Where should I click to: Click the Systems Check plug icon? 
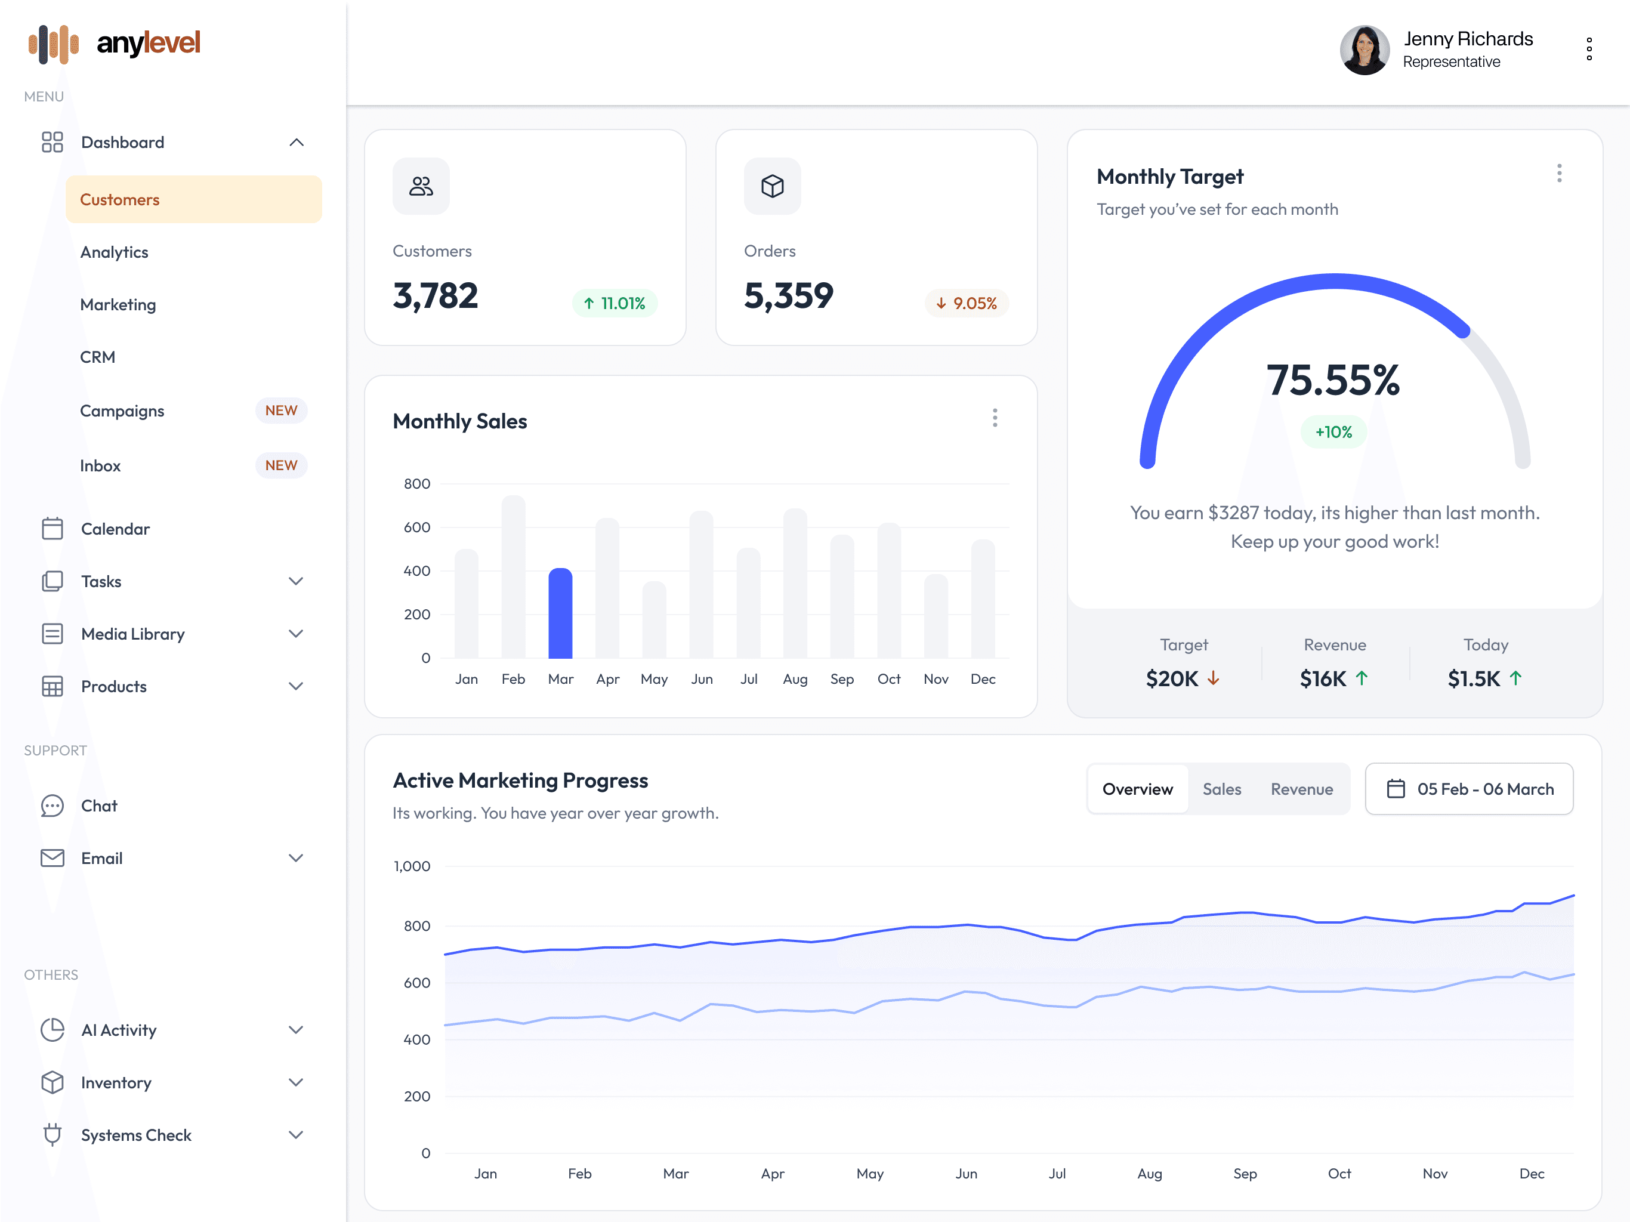click(53, 1134)
